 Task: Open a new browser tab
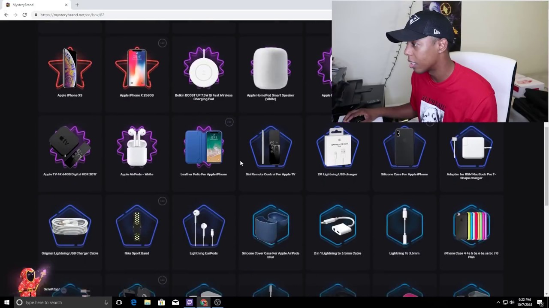[77, 5]
